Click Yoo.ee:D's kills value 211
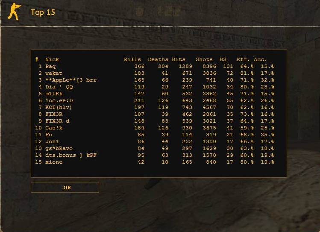 [139, 100]
